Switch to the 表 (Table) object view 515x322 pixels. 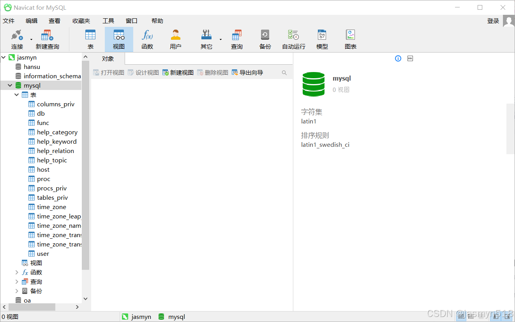coord(90,39)
